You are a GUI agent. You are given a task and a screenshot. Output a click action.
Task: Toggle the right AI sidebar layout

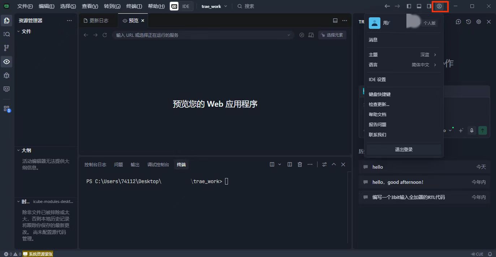coord(429,6)
